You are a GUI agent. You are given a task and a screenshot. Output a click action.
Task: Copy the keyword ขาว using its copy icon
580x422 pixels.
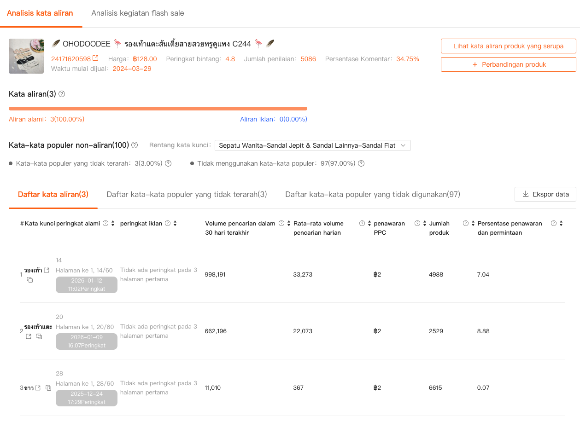point(48,388)
